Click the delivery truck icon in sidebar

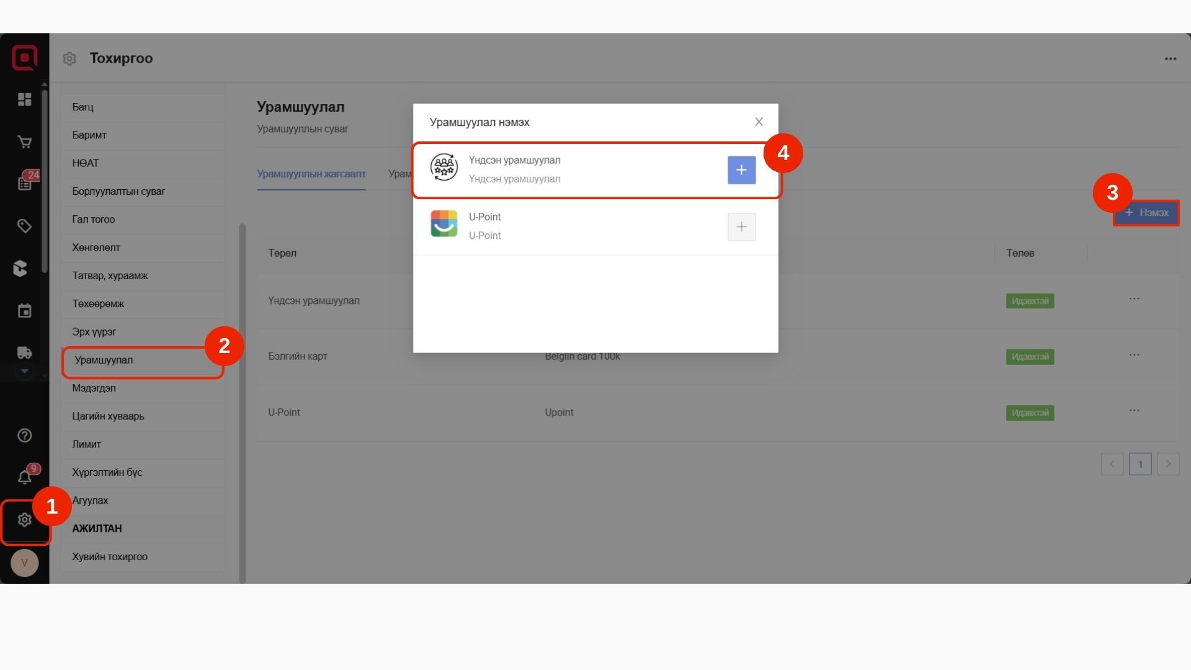click(x=24, y=353)
